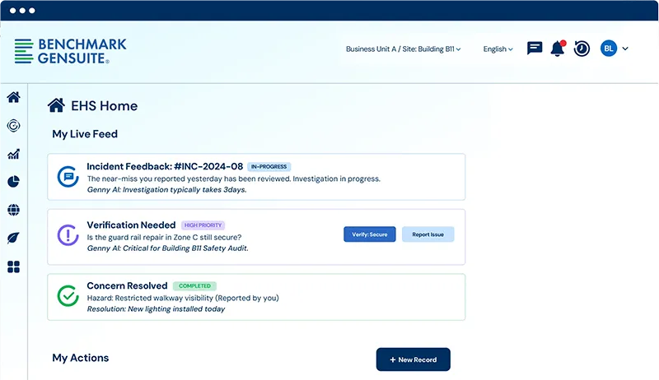Open the Home icon in the sidebar

point(13,97)
